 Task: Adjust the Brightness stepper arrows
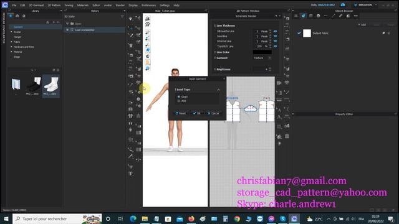coord(270,69)
